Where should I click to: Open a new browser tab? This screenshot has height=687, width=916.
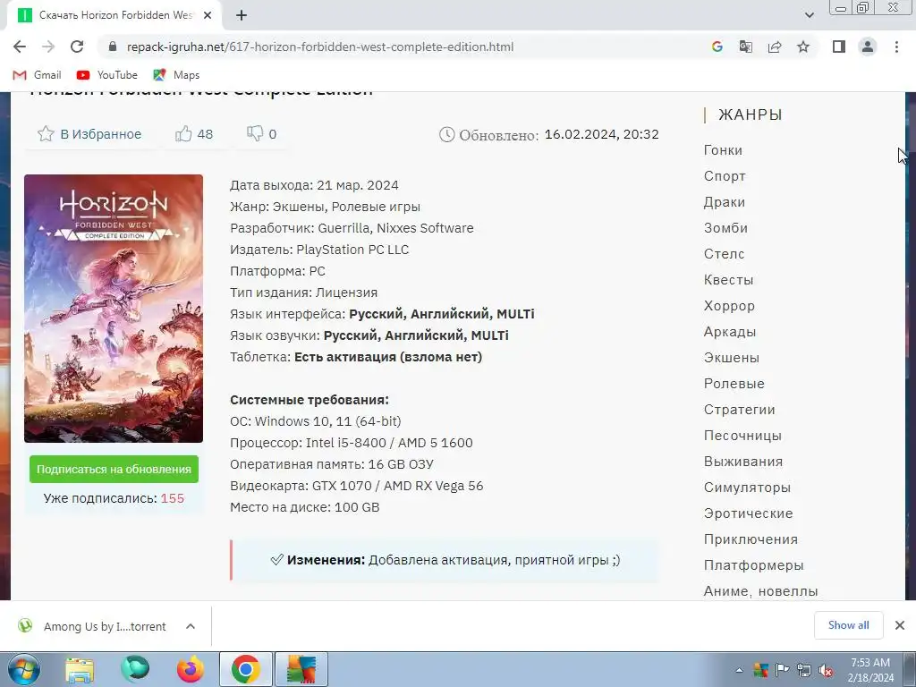(x=242, y=16)
